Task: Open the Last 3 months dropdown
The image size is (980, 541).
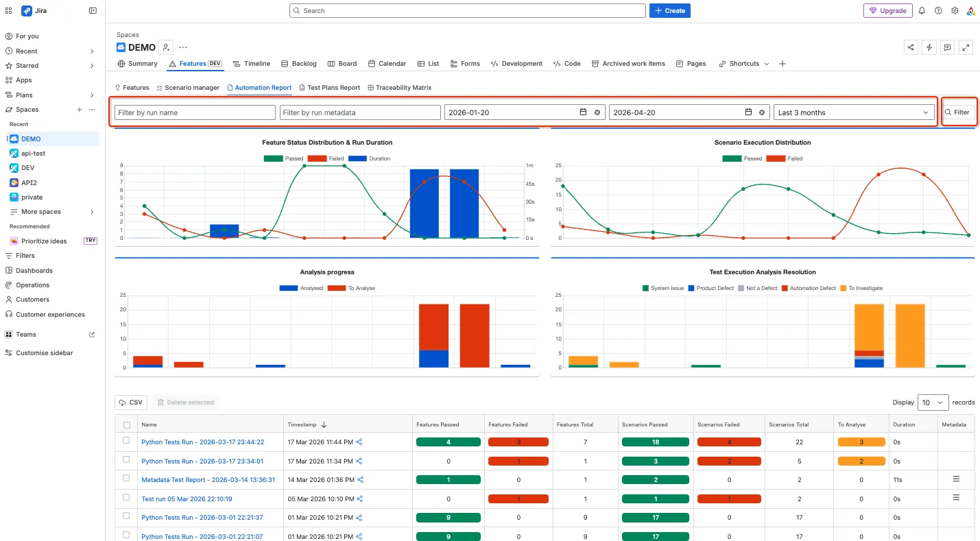Action: [x=854, y=112]
